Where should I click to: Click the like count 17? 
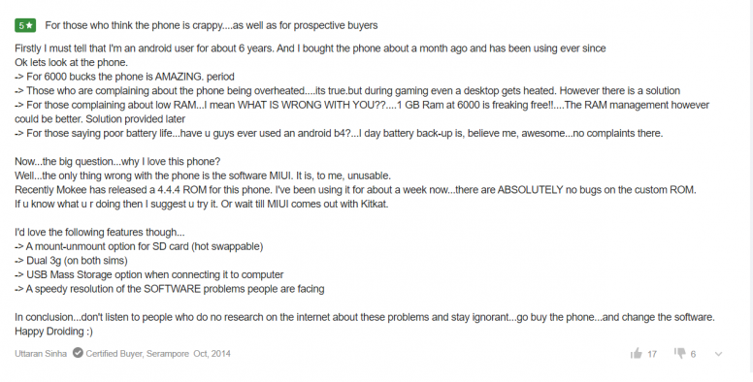tap(652, 354)
